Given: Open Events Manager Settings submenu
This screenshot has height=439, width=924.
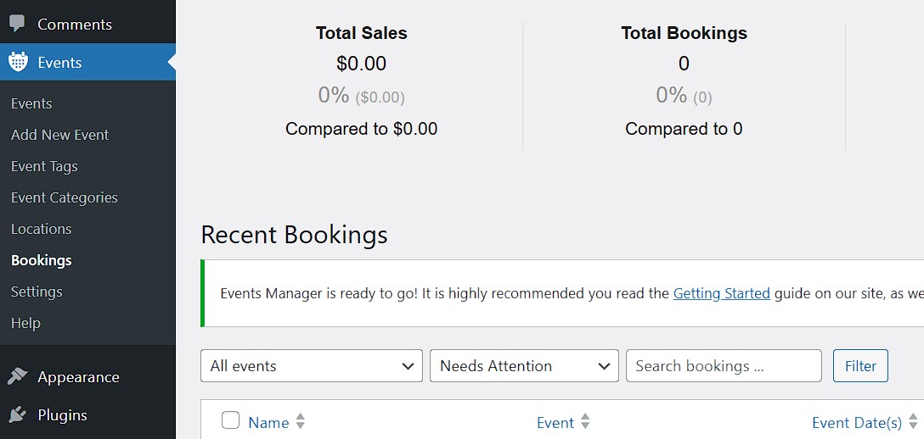Looking at the screenshot, I should click(x=37, y=292).
